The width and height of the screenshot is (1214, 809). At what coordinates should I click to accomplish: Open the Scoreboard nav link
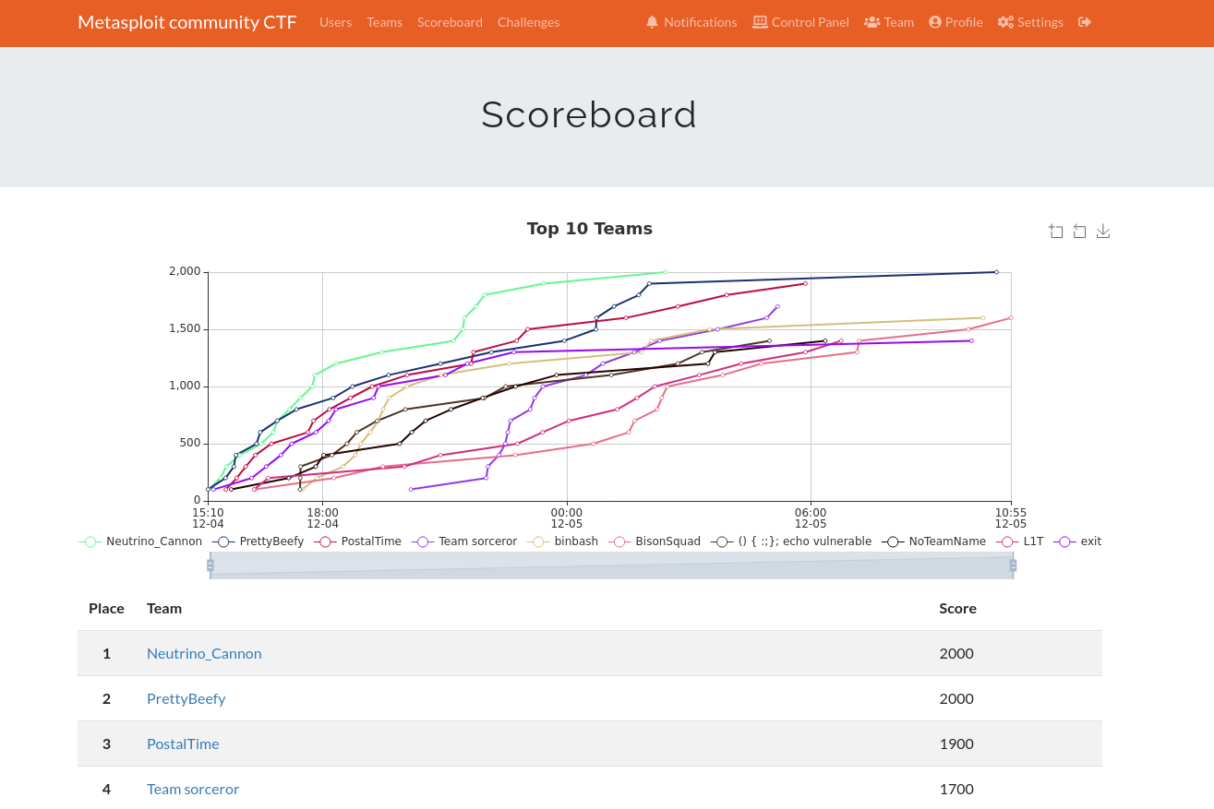[450, 22]
